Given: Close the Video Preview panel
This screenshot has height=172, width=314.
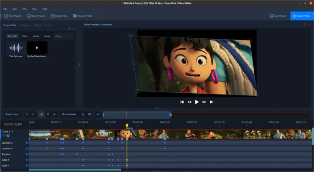Looking at the screenshot, I should [309, 24].
